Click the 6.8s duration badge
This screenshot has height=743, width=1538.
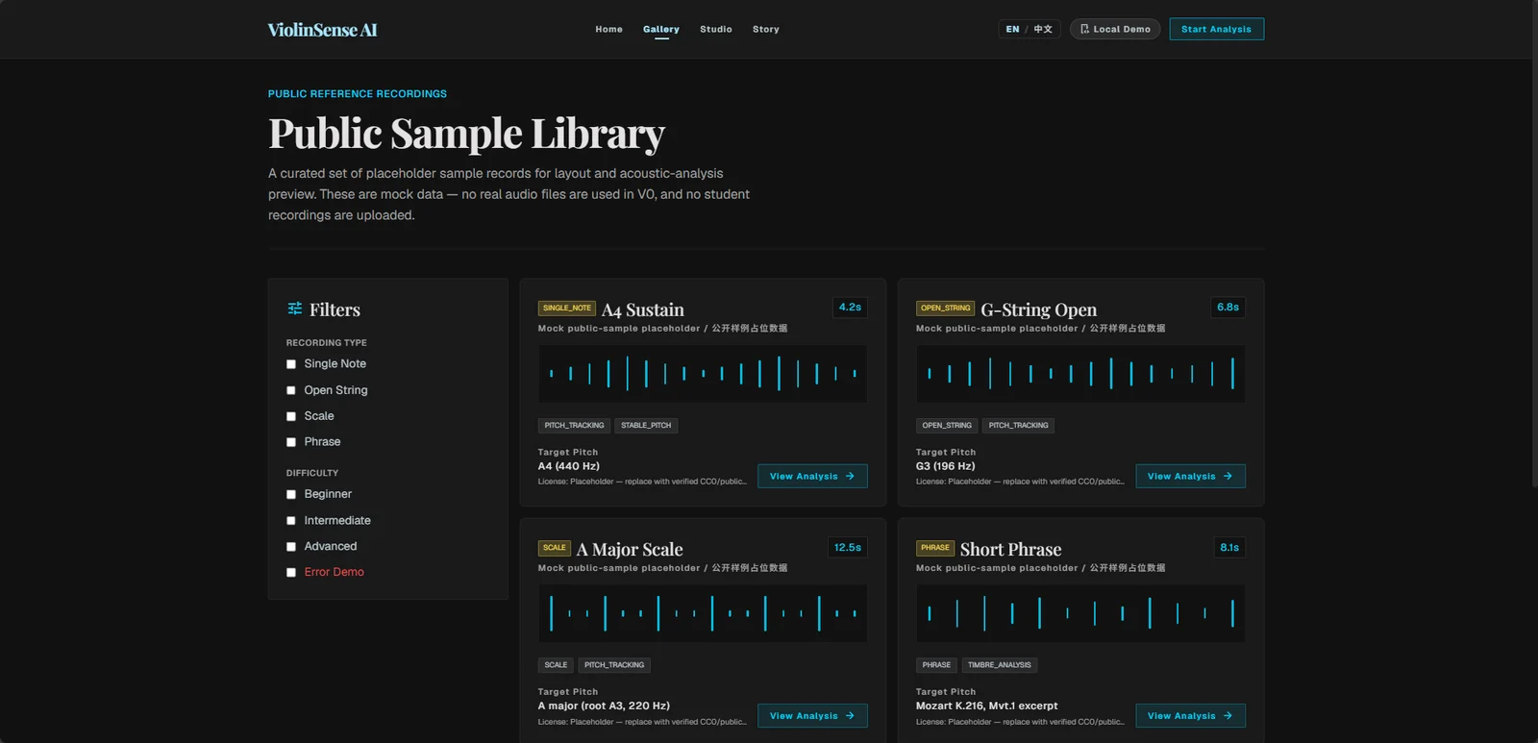pos(1228,308)
